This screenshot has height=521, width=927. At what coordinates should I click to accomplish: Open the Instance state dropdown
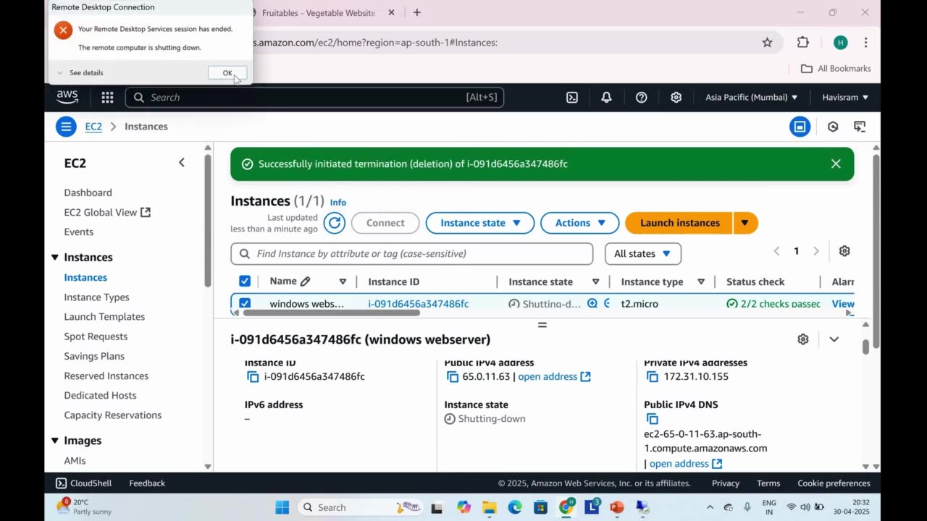(x=480, y=223)
